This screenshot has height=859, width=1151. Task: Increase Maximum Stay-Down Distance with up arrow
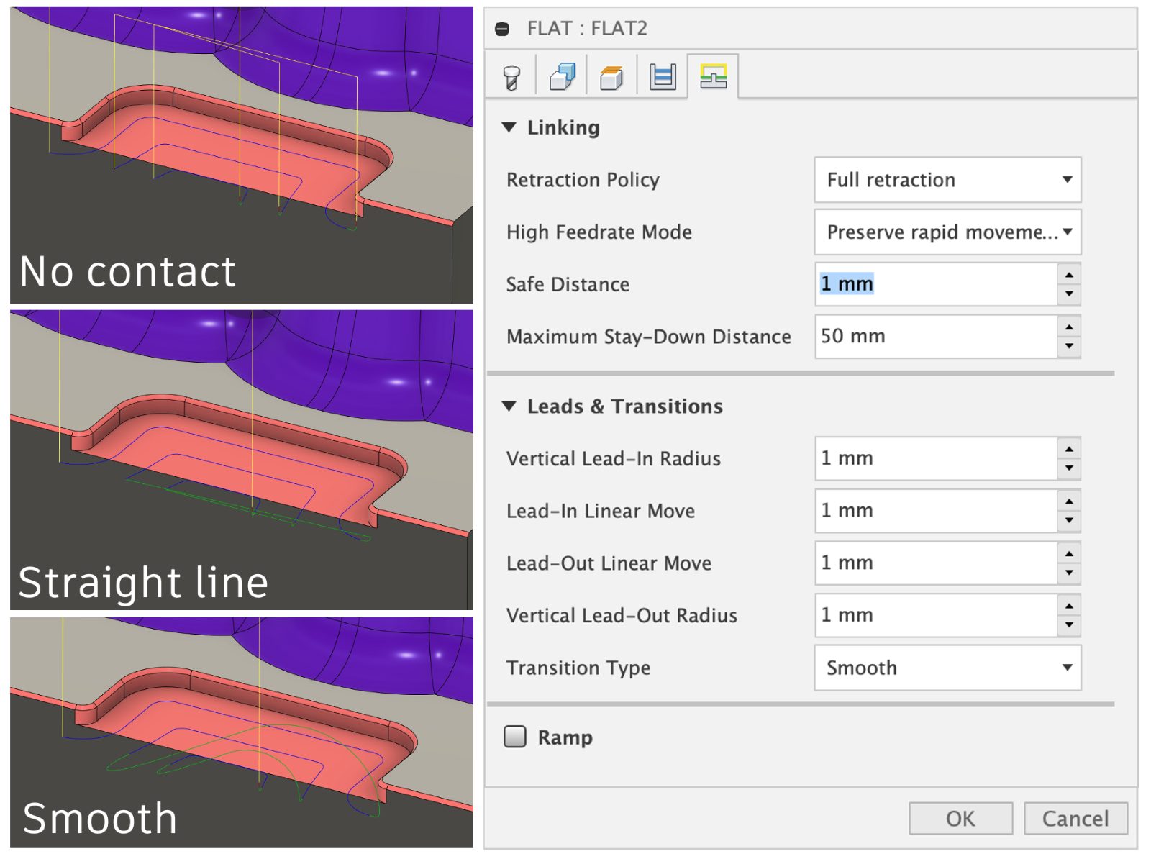(x=1069, y=327)
